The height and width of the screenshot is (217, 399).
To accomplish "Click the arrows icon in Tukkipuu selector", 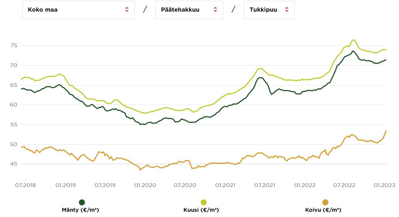I will coord(287,10).
